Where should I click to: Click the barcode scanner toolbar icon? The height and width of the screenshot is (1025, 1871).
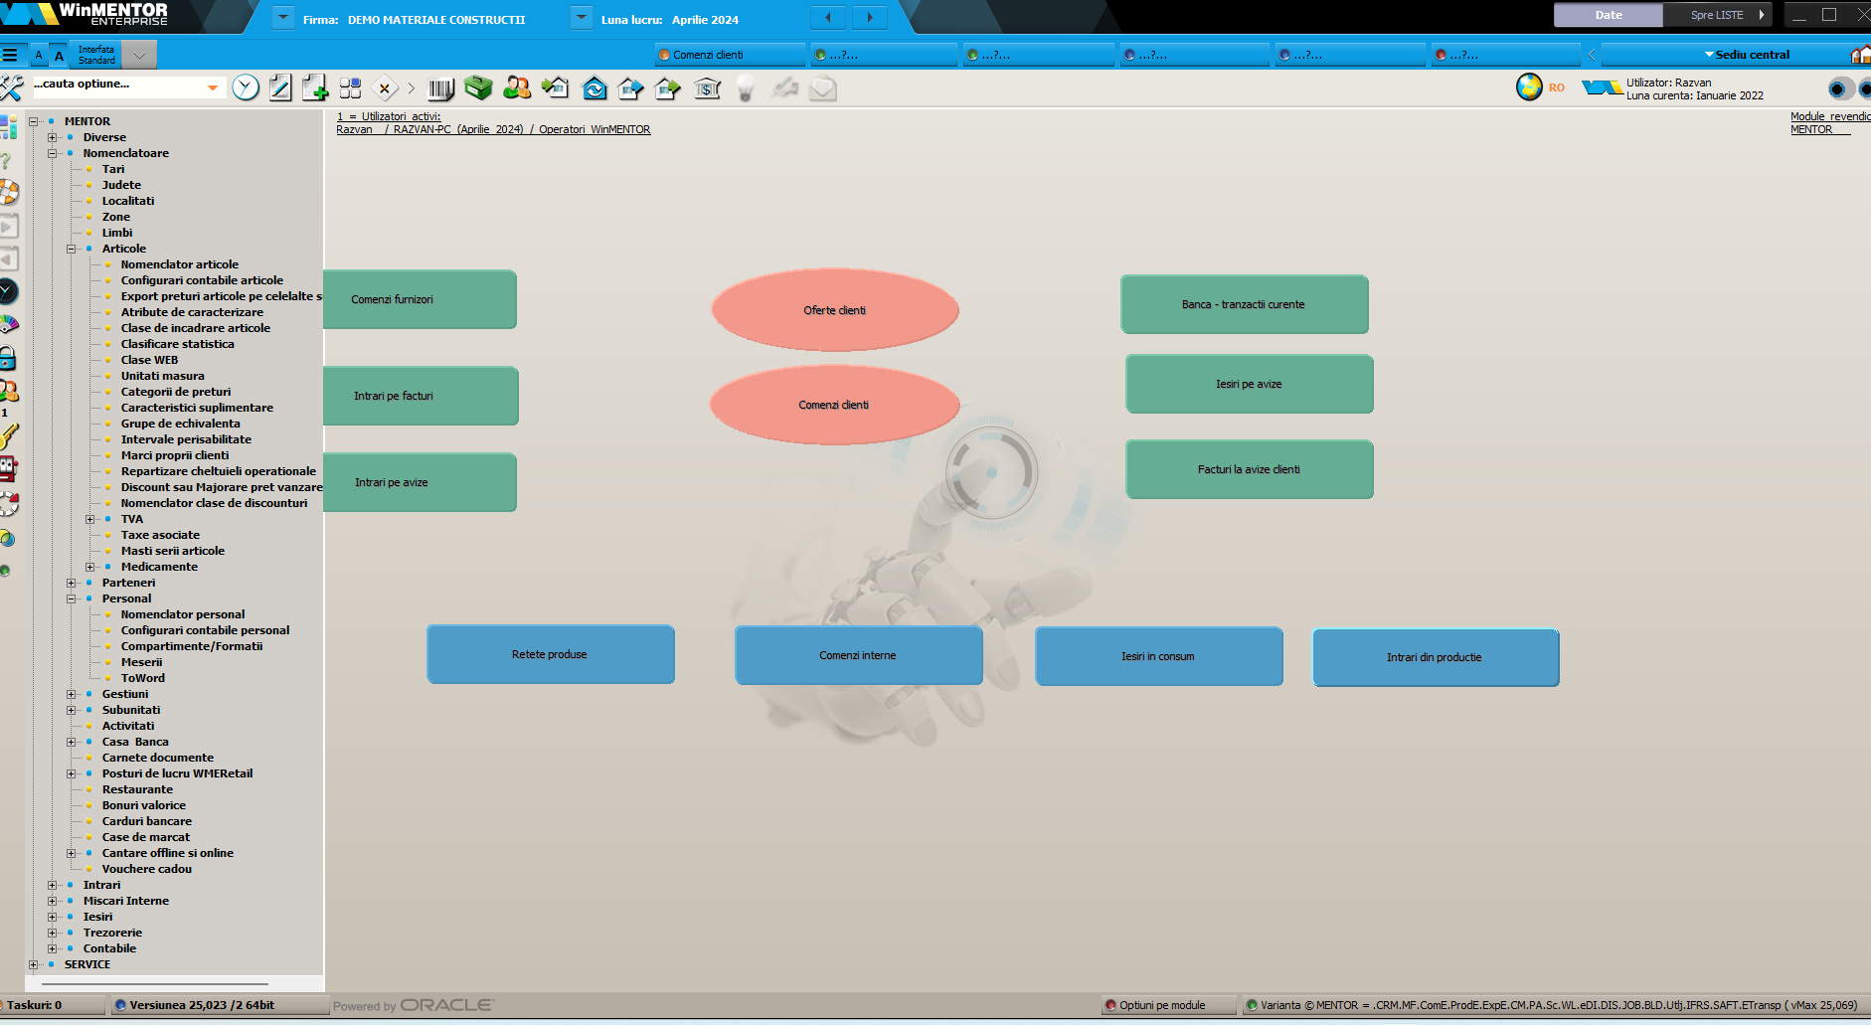[x=440, y=89]
